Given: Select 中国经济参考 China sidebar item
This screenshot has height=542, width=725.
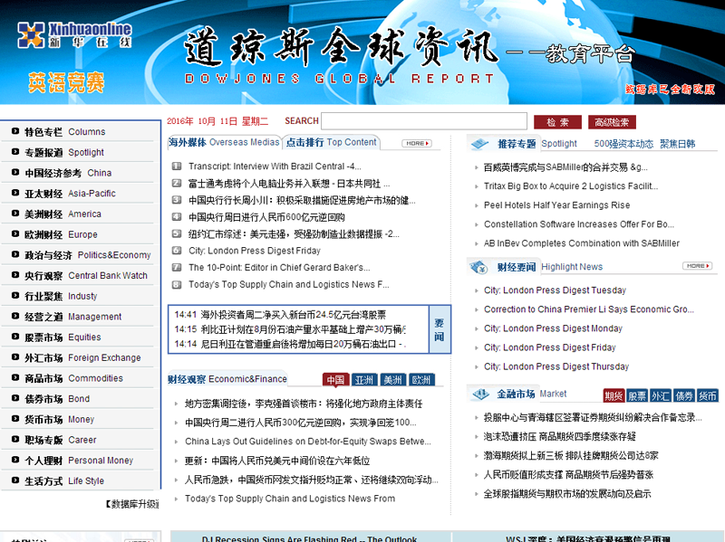Looking at the screenshot, I should pyautogui.click(x=68, y=173).
